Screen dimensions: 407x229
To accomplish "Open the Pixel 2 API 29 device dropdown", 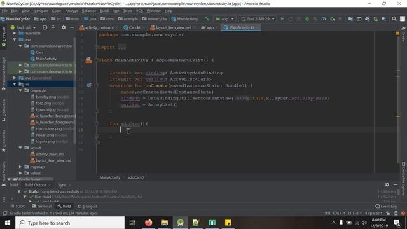I will point(258,18).
